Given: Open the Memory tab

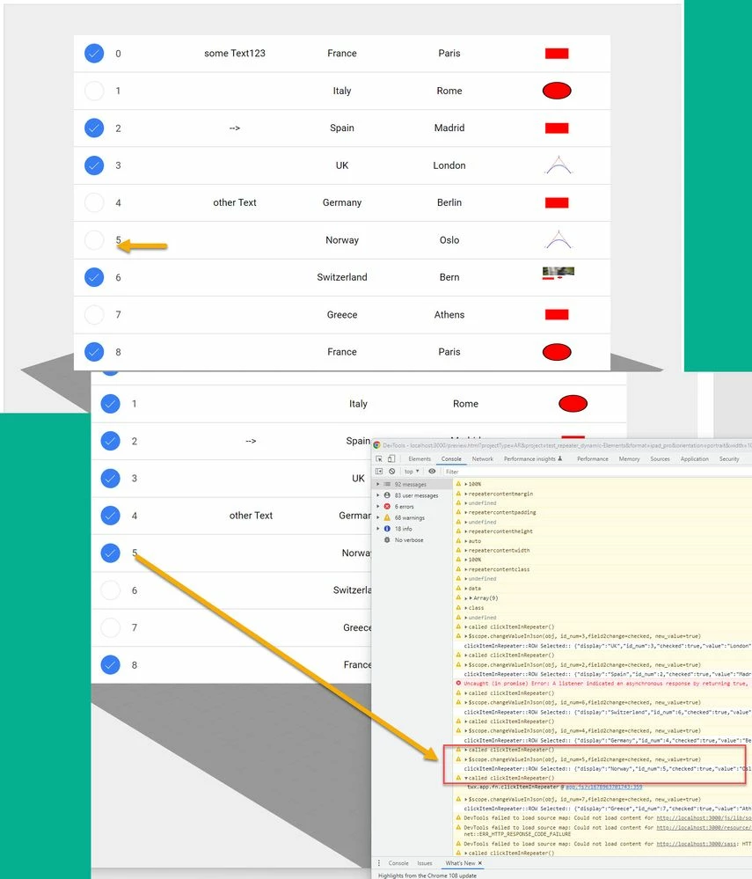Looking at the screenshot, I should 629,458.
